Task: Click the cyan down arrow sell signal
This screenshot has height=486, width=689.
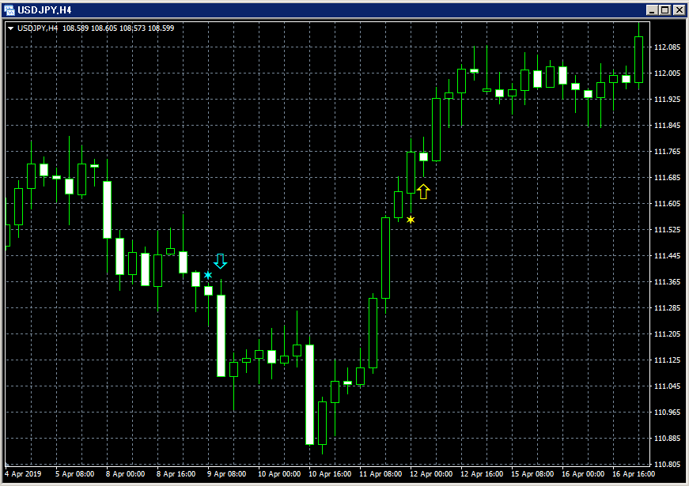Action: (x=220, y=261)
